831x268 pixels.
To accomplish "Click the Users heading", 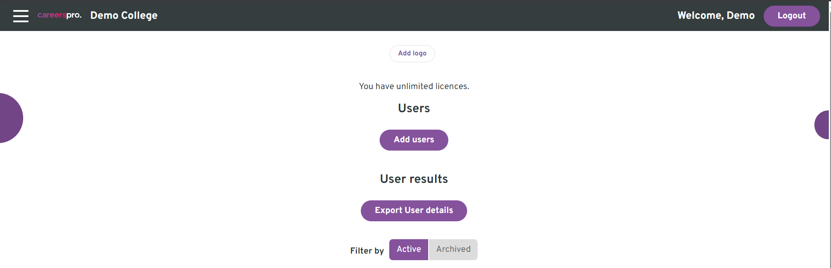I will pyautogui.click(x=414, y=108).
